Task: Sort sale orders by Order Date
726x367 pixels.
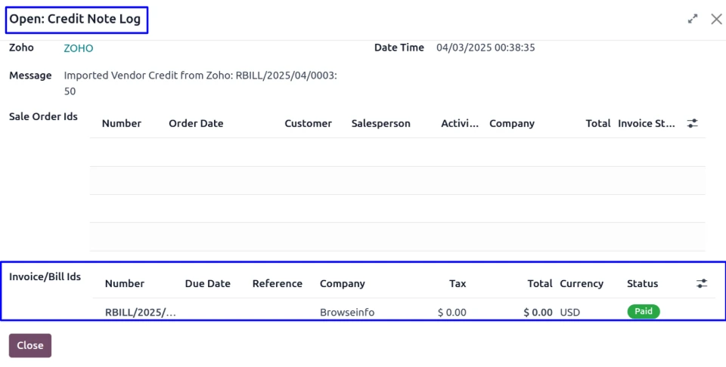Action: pos(196,123)
